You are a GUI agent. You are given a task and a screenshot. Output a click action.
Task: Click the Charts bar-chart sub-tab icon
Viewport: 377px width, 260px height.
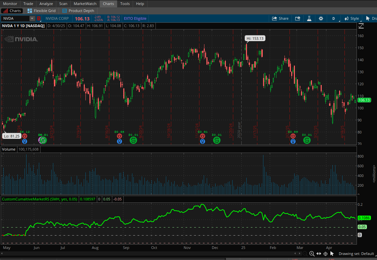tap(5, 11)
